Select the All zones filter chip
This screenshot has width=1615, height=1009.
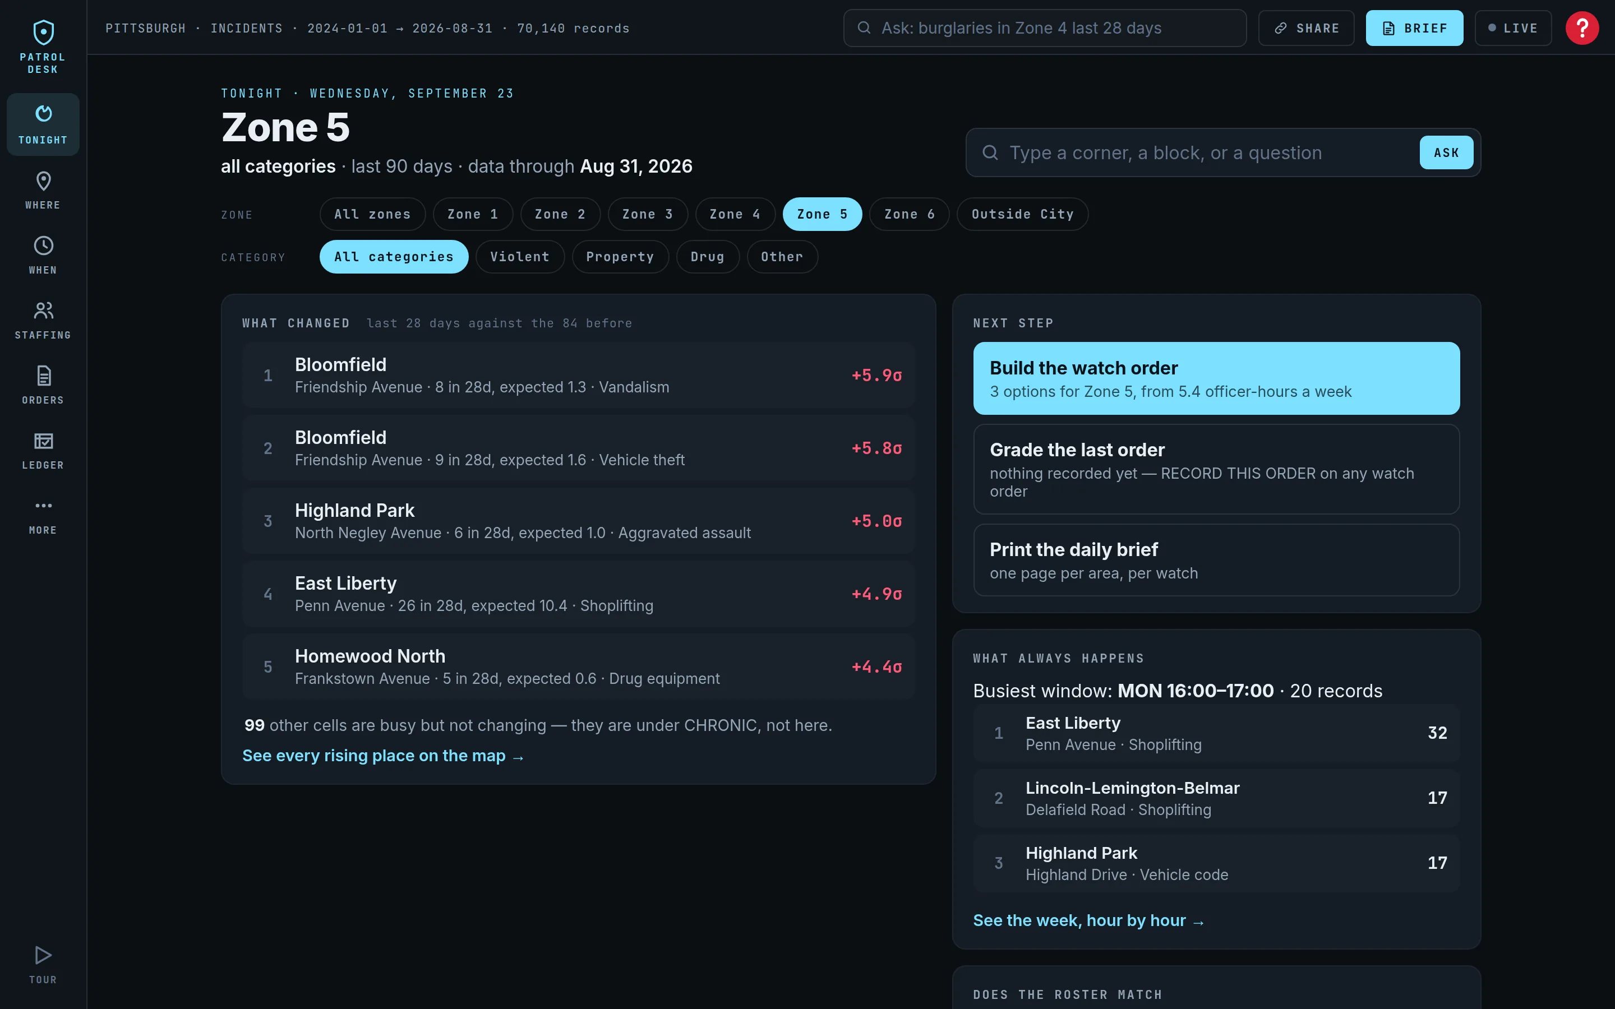point(372,214)
